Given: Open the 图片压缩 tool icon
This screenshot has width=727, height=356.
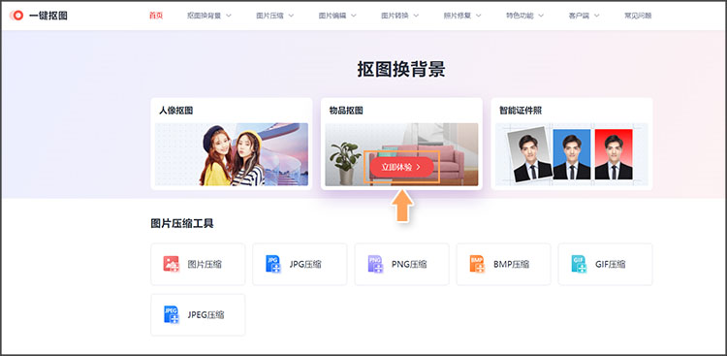Looking at the screenshot, I should coord(171,264).
